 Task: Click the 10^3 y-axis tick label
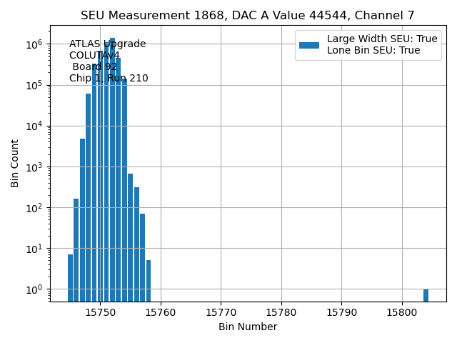(x=34, y=167)
